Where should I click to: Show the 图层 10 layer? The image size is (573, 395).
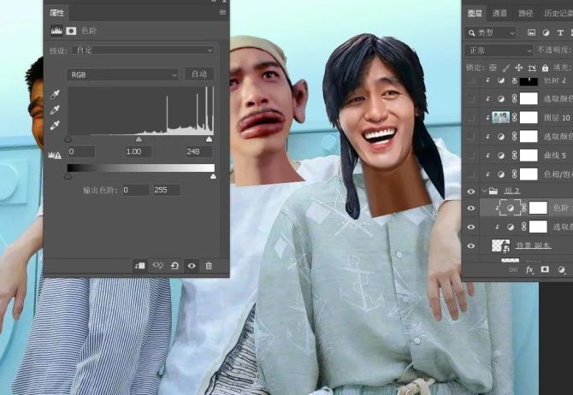pyautogui.click(x=471, y=117)
